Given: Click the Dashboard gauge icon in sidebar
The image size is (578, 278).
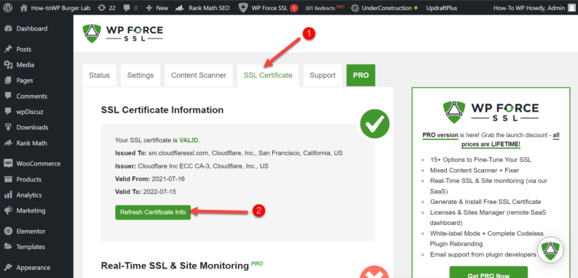Looking at the screenshot, I should 8,29.
